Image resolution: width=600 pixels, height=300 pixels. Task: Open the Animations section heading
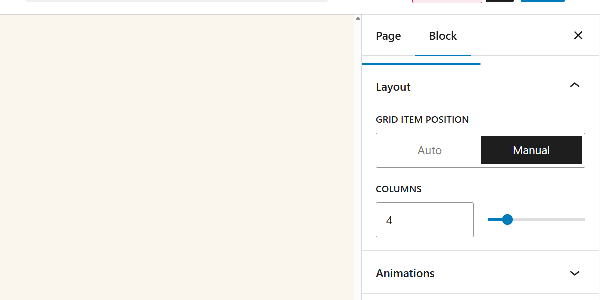pos(405,273)
